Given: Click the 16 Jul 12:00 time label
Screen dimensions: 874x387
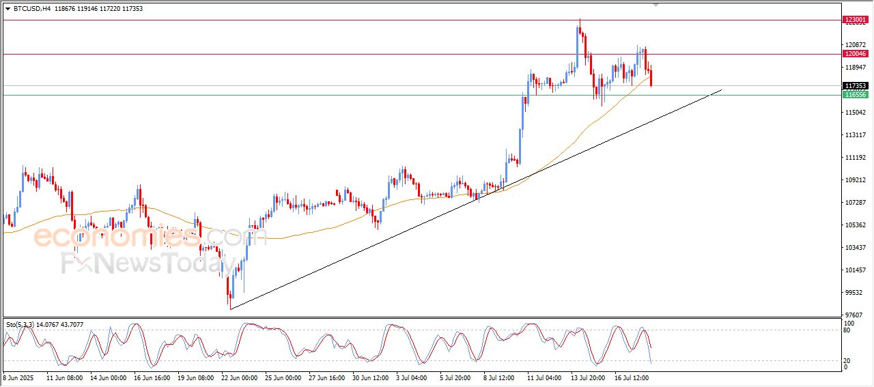Looking at the screenshot, I should coord(632,377).
